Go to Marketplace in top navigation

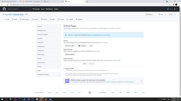point(49,9)
